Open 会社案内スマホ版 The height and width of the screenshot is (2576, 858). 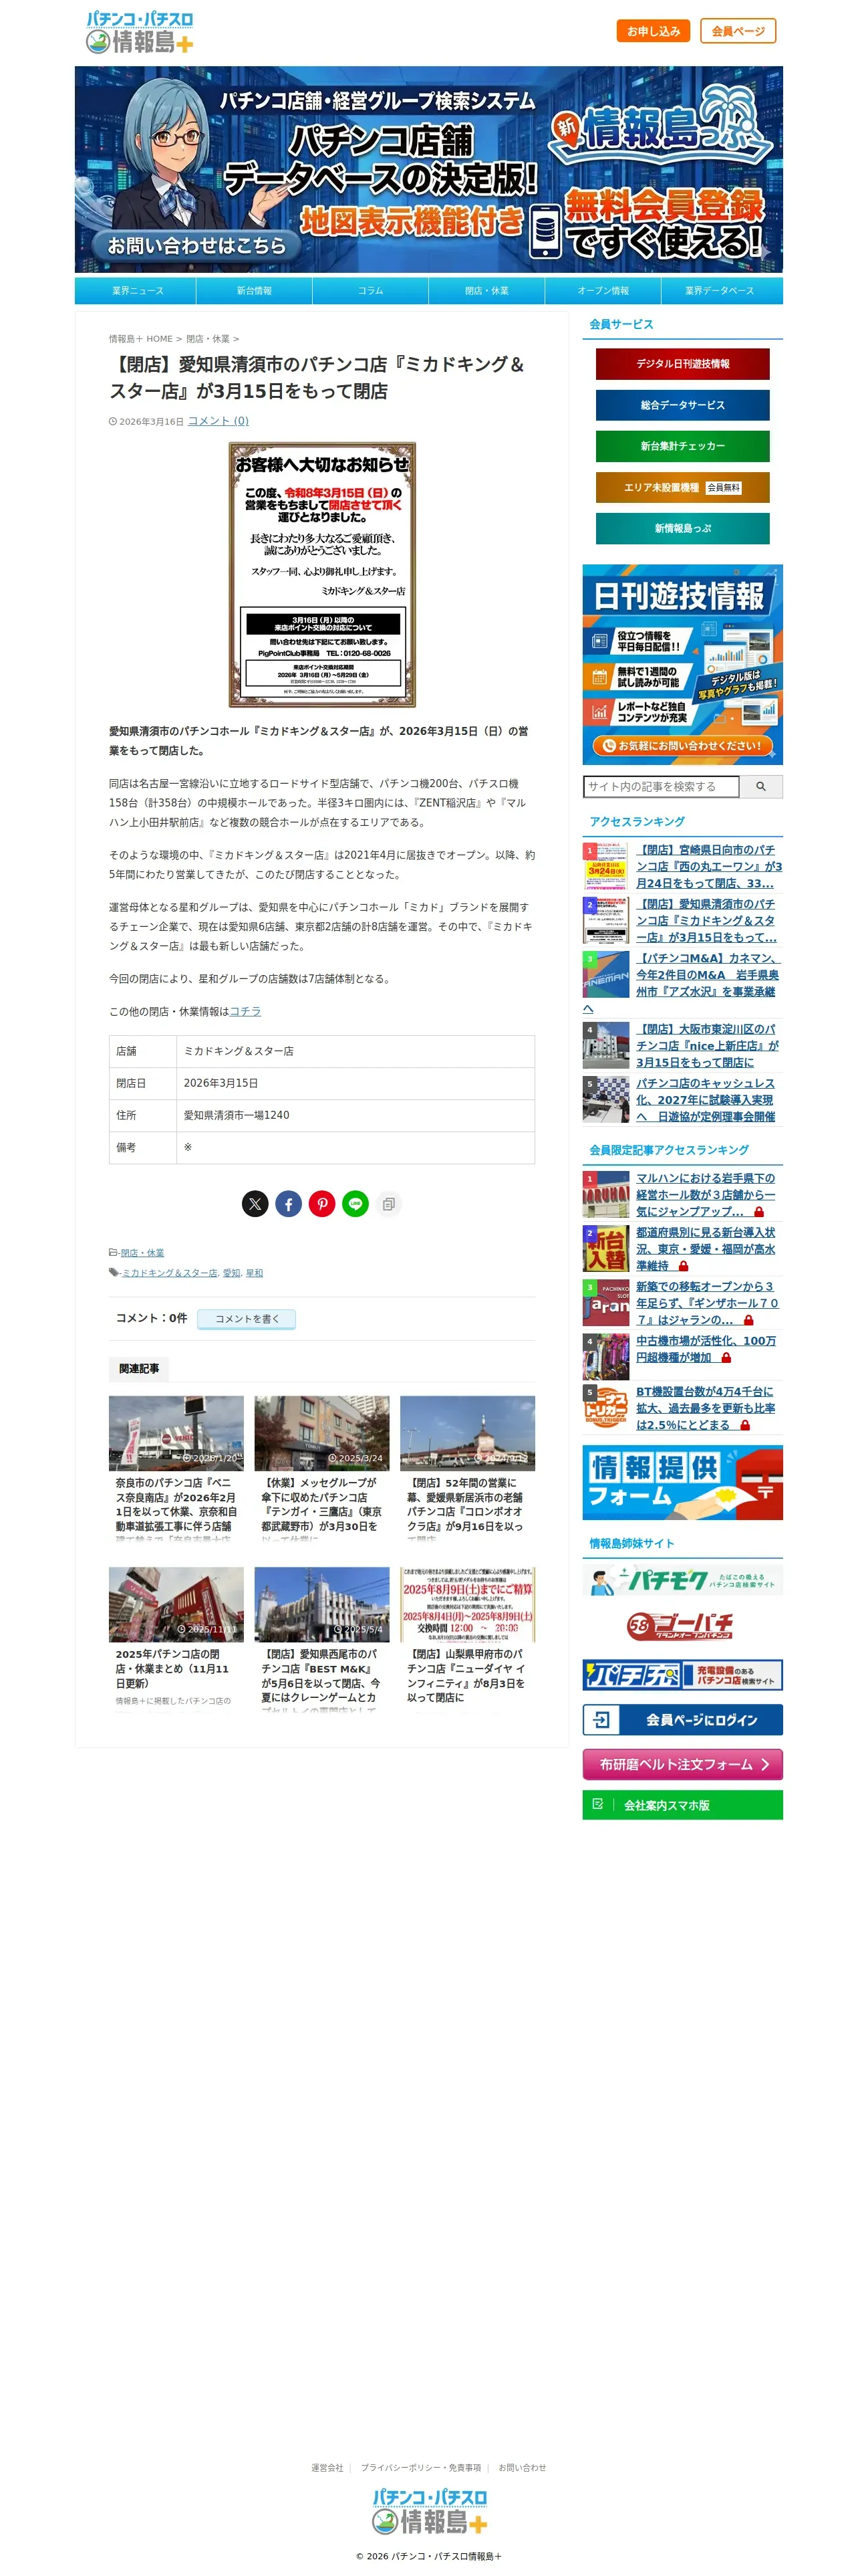coord(682,1805)
